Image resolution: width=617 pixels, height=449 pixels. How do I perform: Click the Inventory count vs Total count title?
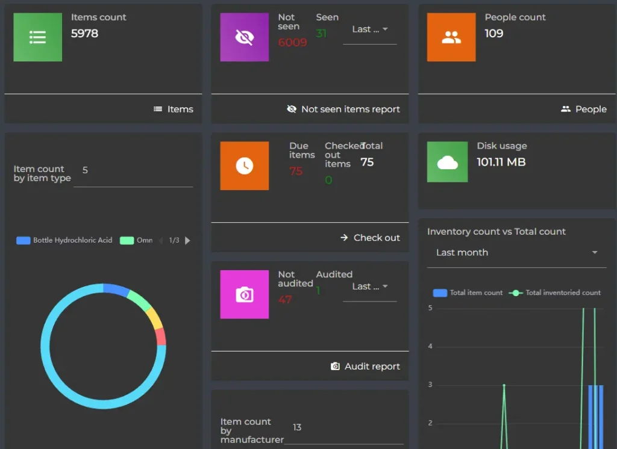(496, 232)
